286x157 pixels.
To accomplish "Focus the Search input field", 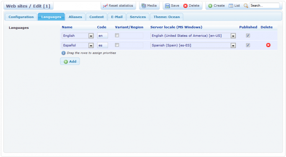I will [x=264, y=6].
